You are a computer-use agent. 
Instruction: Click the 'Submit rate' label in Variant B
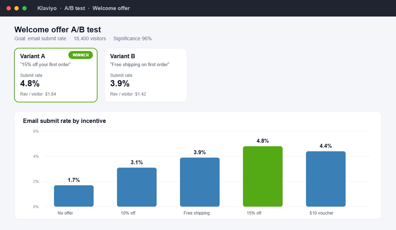121,75
